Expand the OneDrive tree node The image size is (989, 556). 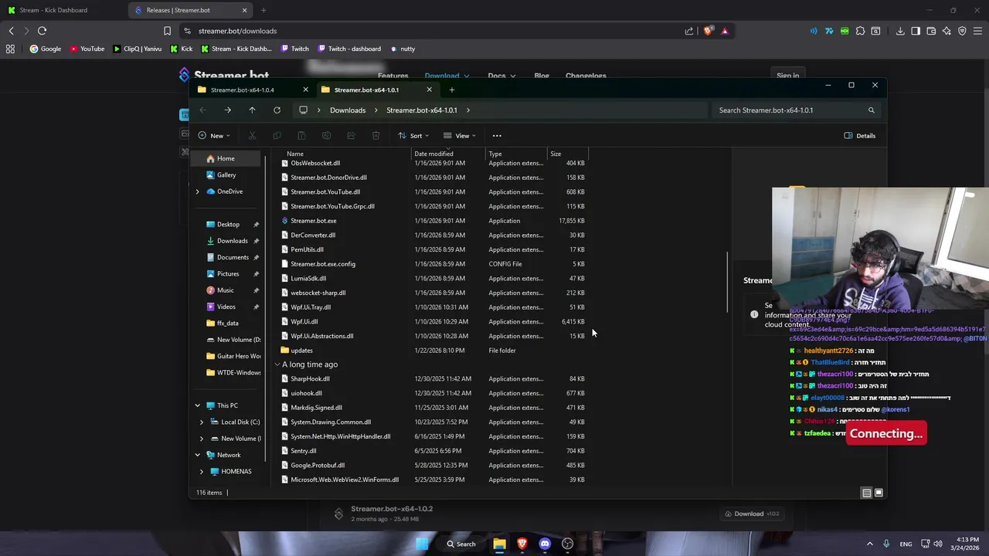coord(197,192)
